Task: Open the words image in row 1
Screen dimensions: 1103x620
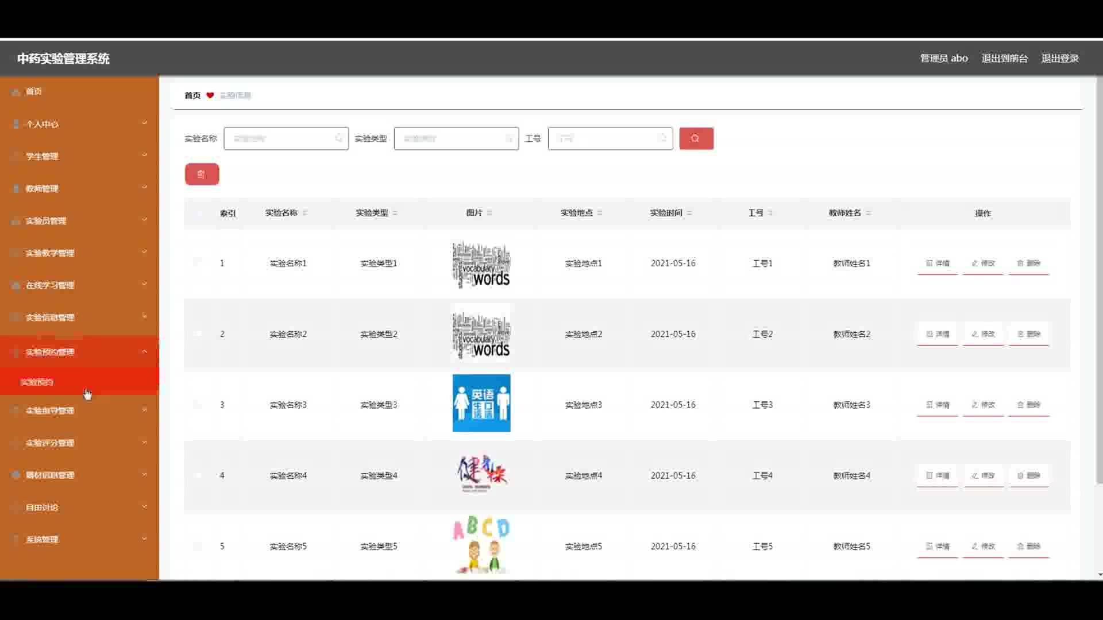Action: click(x=481, y=265)
